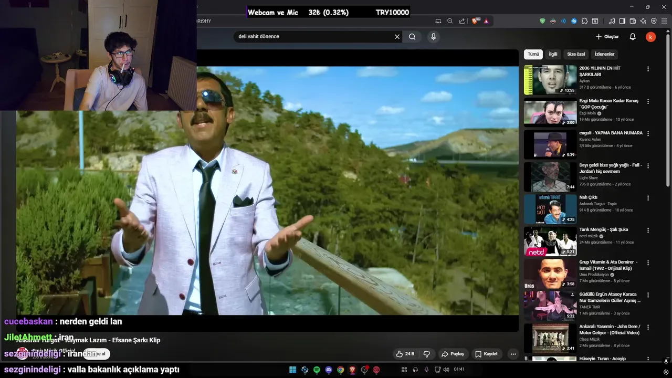The height and width of the screenshot is (378, 672).
Task: Click the microphone icon in system tray
Action: point(426,370)
